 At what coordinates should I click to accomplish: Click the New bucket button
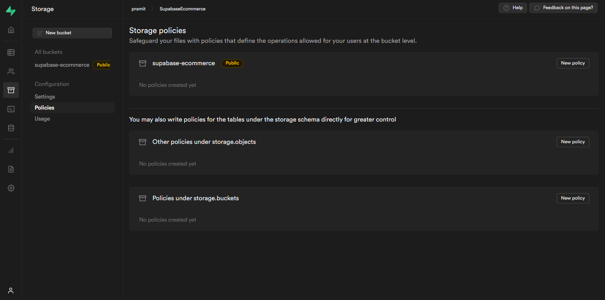(72, 33)
